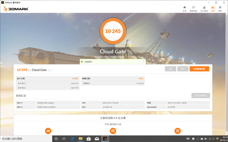
Task: Click the 显卡分数 value 13 833
Action: (75, 78)
